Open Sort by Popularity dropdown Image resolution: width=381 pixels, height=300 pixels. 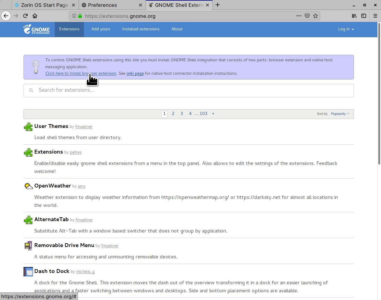point(340,114)
